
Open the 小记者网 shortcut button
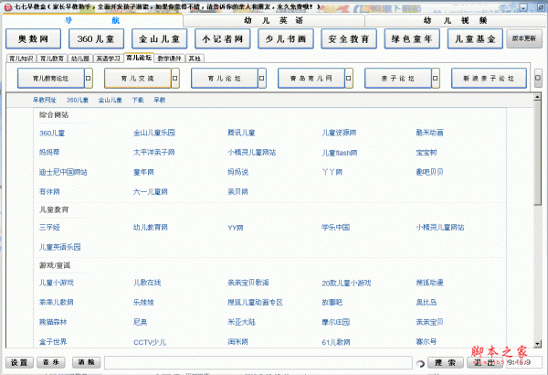coord(223,38)
